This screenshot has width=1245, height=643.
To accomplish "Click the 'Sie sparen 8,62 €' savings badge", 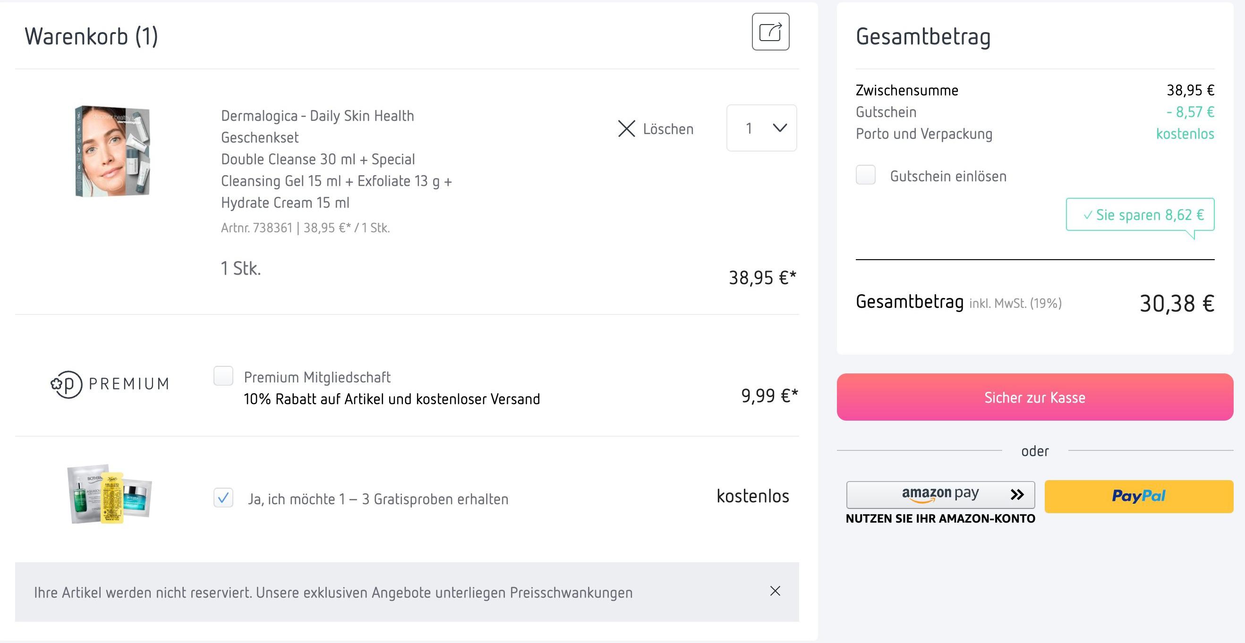I will pos(1140,214).
